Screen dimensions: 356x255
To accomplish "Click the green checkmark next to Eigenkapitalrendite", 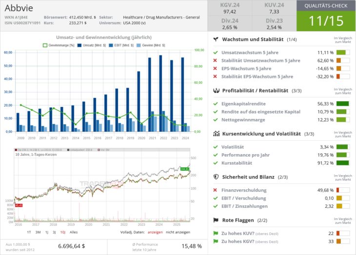I will (x=216, y=104).
